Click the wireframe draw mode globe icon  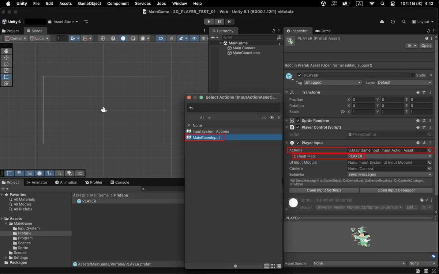tap(103, 38)
